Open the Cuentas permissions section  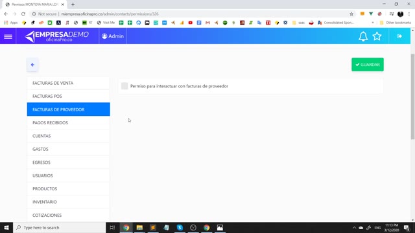click(68, 136)
